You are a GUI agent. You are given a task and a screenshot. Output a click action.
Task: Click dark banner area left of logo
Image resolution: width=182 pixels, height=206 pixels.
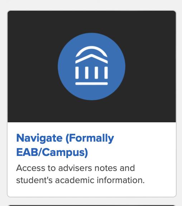click(33, 67)
